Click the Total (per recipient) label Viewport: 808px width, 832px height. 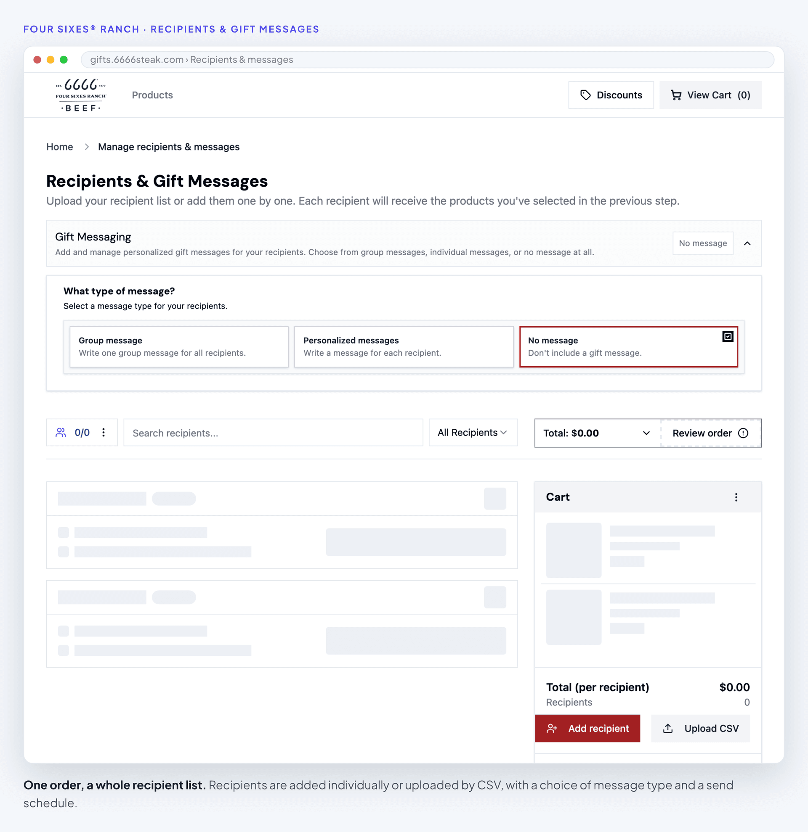(x=597, y=687)
